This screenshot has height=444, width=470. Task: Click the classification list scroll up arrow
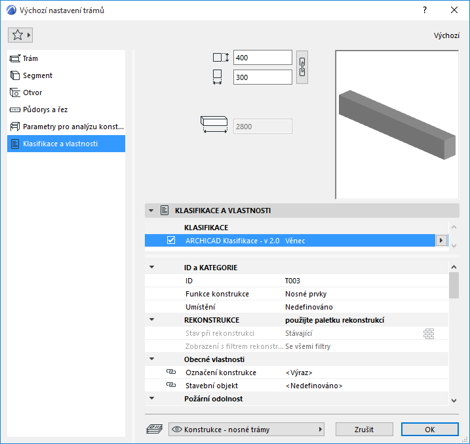pos(454,227)
